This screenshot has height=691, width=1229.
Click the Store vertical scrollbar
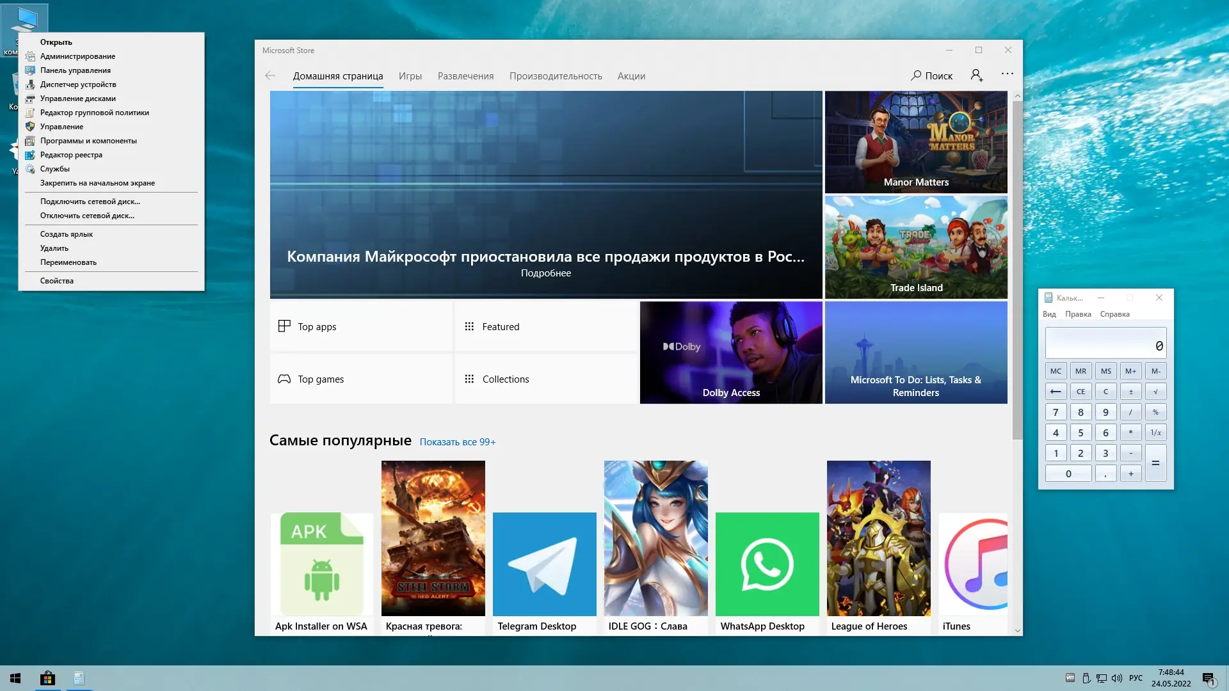[1017, 269]
